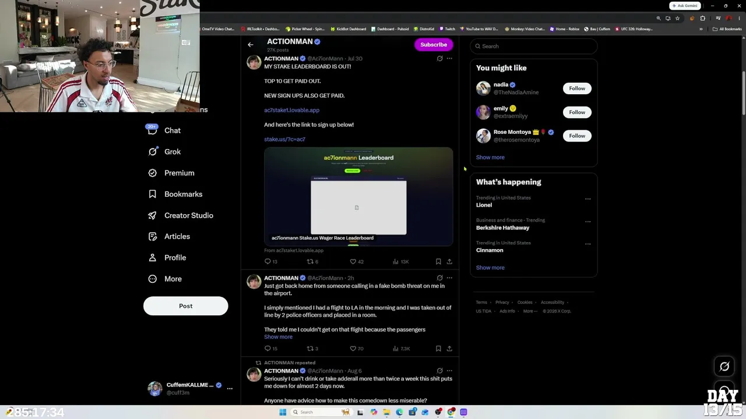Open Chrome from the taskbar
This screenshot has height=419, width=746.
coord(451,412)
